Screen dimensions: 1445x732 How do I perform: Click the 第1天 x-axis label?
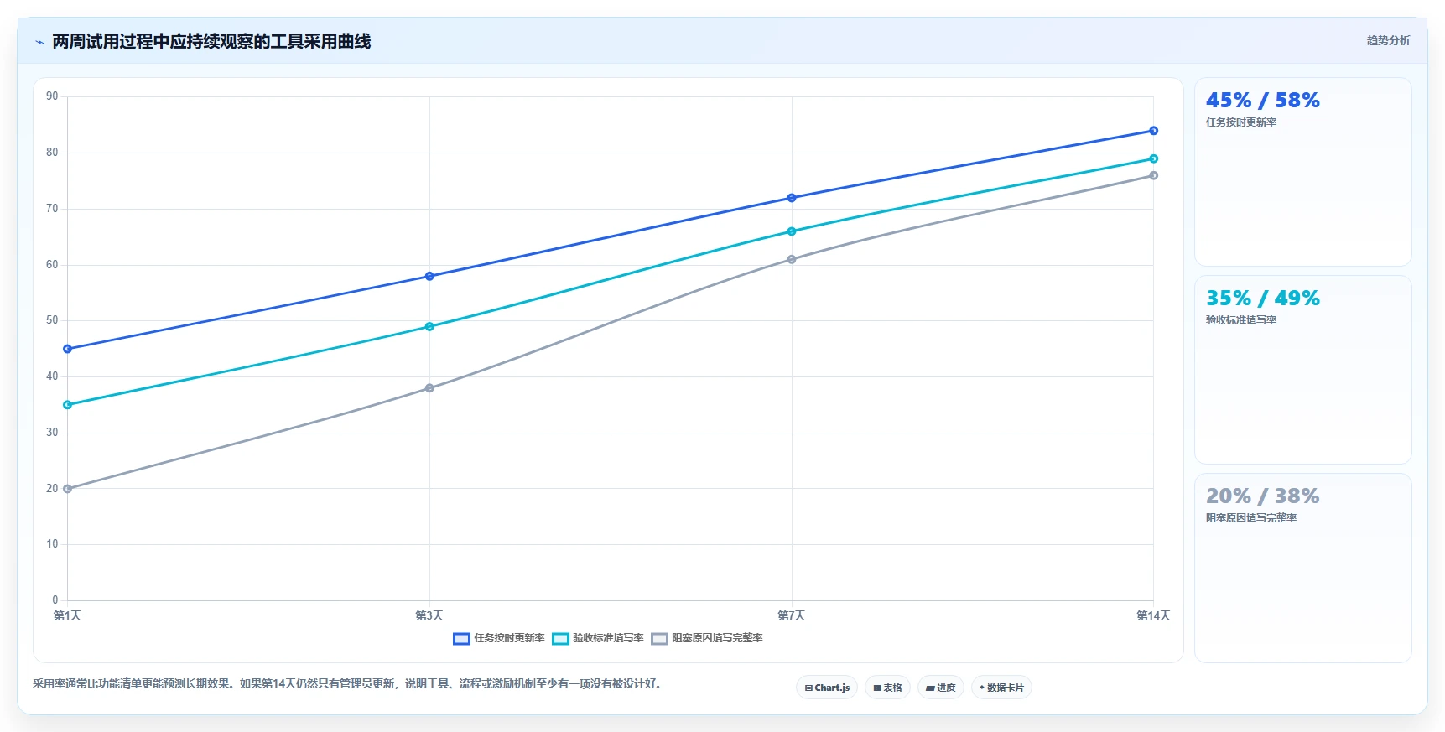[x=67, y=615]
